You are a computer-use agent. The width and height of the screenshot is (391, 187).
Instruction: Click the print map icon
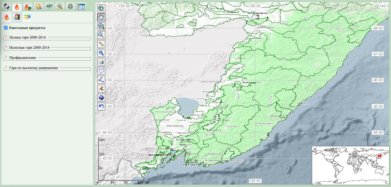(x=101, y=62)
